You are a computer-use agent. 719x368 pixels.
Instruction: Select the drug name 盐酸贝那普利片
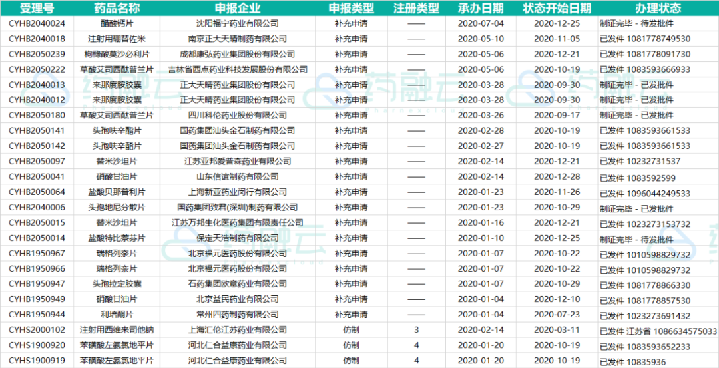click(117, 192)
